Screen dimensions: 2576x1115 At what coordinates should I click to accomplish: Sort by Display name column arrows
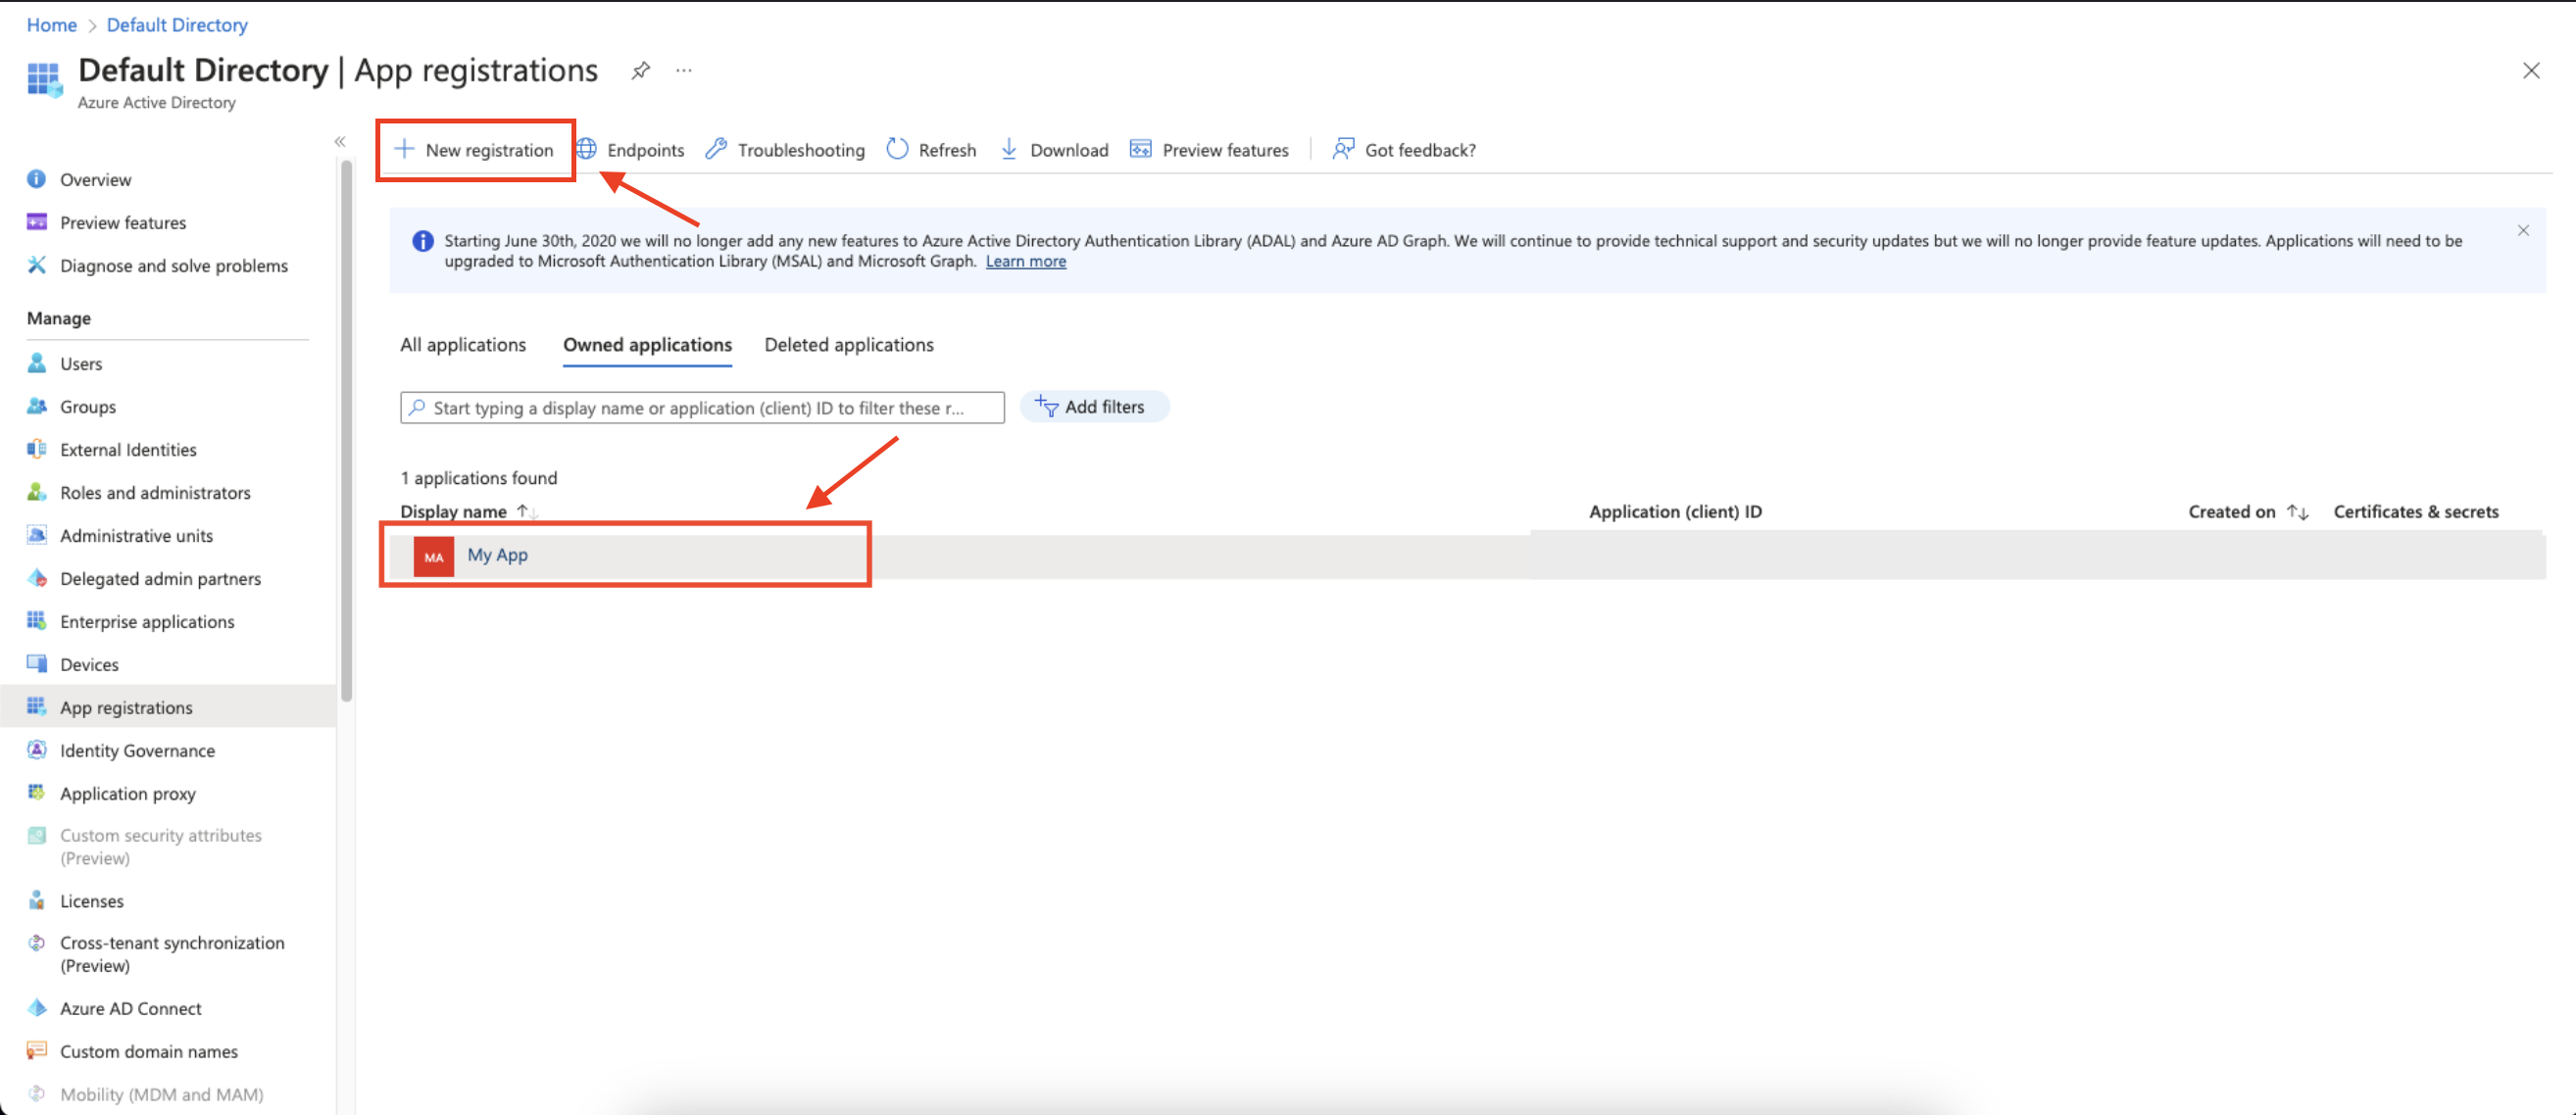coord(527,511)
